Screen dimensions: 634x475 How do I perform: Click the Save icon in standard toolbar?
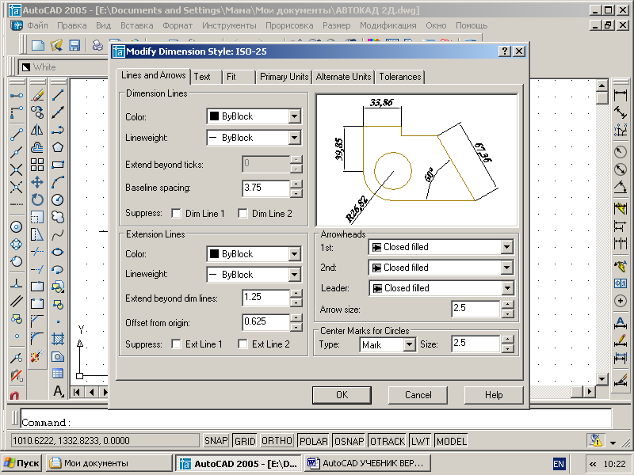click(74, 45)
